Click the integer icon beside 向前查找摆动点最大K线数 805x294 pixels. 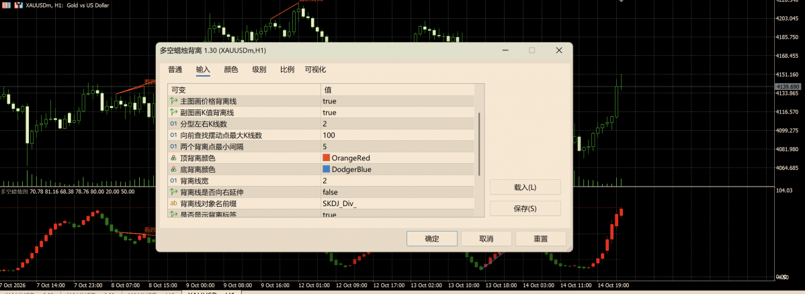173,136
